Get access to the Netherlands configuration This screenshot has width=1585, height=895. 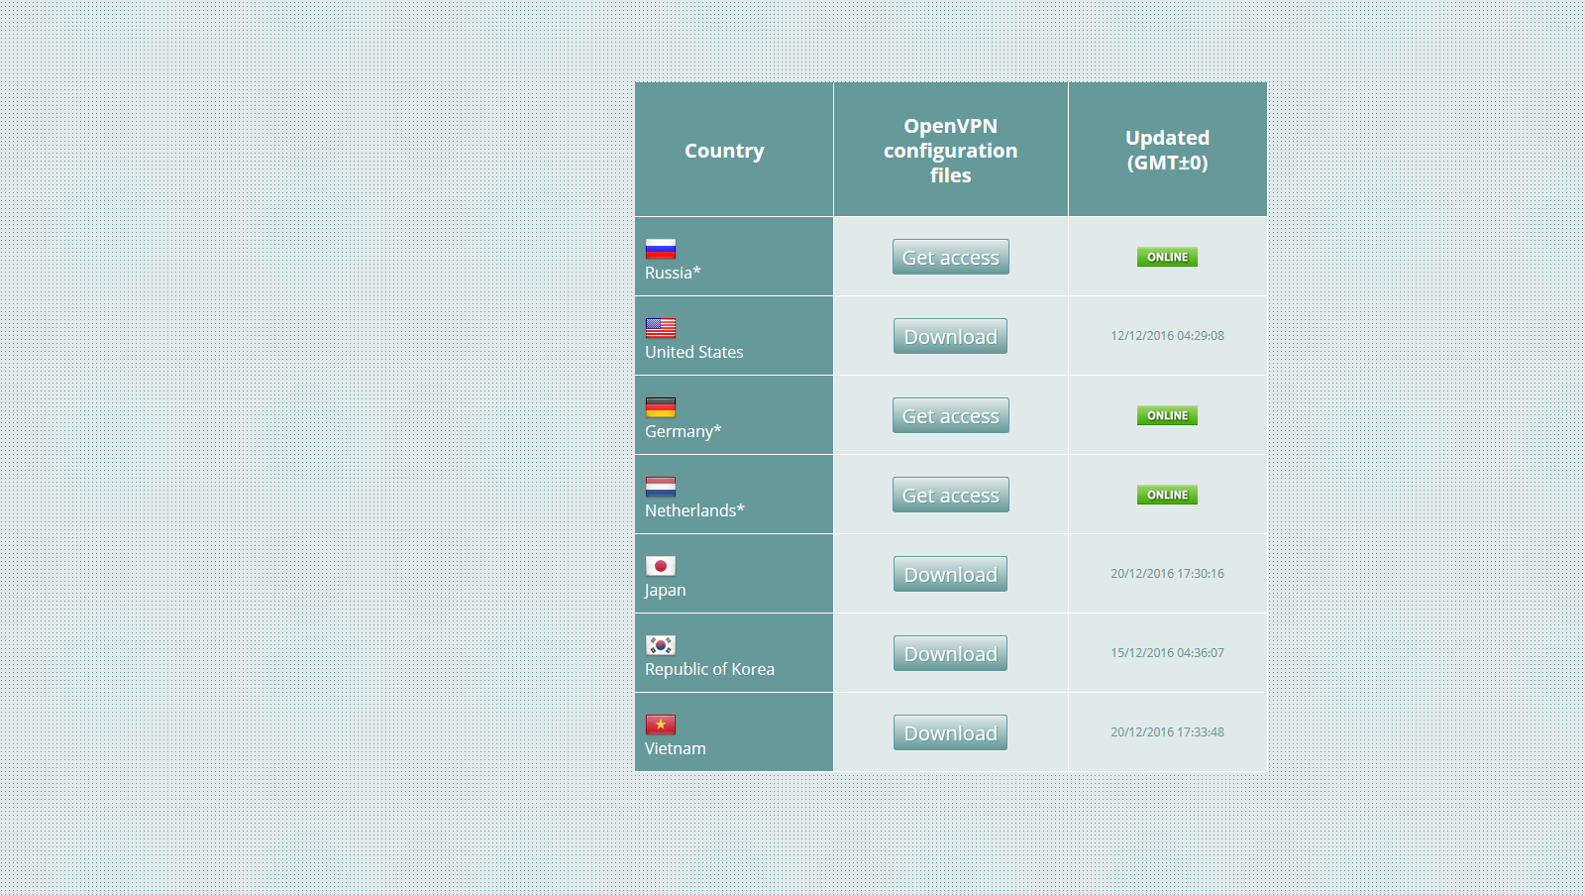pos(951,495)
